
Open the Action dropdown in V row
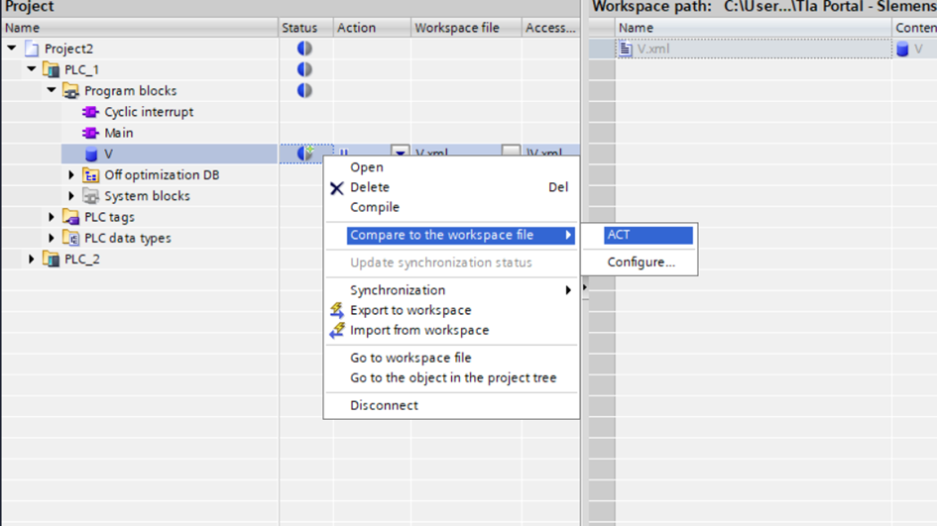400,154
